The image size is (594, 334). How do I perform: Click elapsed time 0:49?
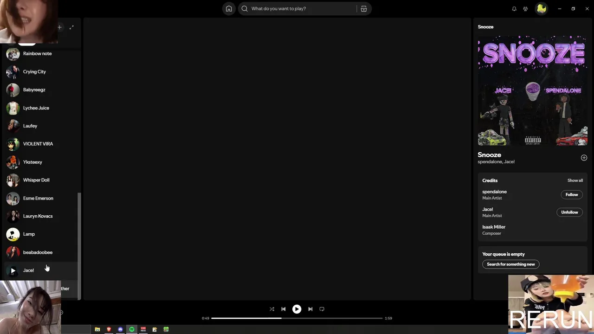[205, 318]
